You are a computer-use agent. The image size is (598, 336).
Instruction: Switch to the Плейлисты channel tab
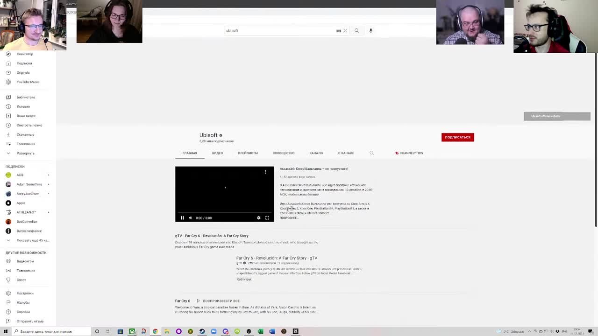248,153
